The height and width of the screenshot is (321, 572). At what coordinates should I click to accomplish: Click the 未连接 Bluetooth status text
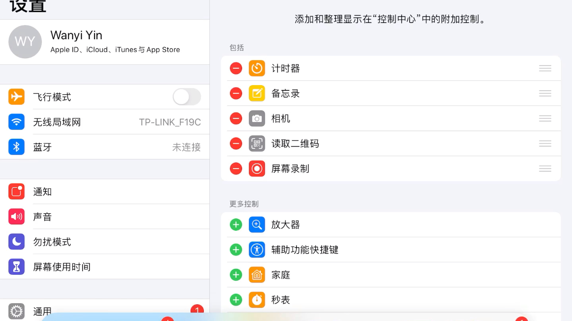tap(186, 147)
